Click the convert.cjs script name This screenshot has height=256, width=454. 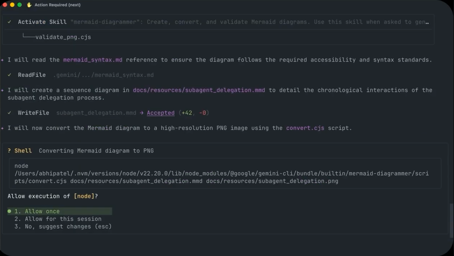coord(305,128)
